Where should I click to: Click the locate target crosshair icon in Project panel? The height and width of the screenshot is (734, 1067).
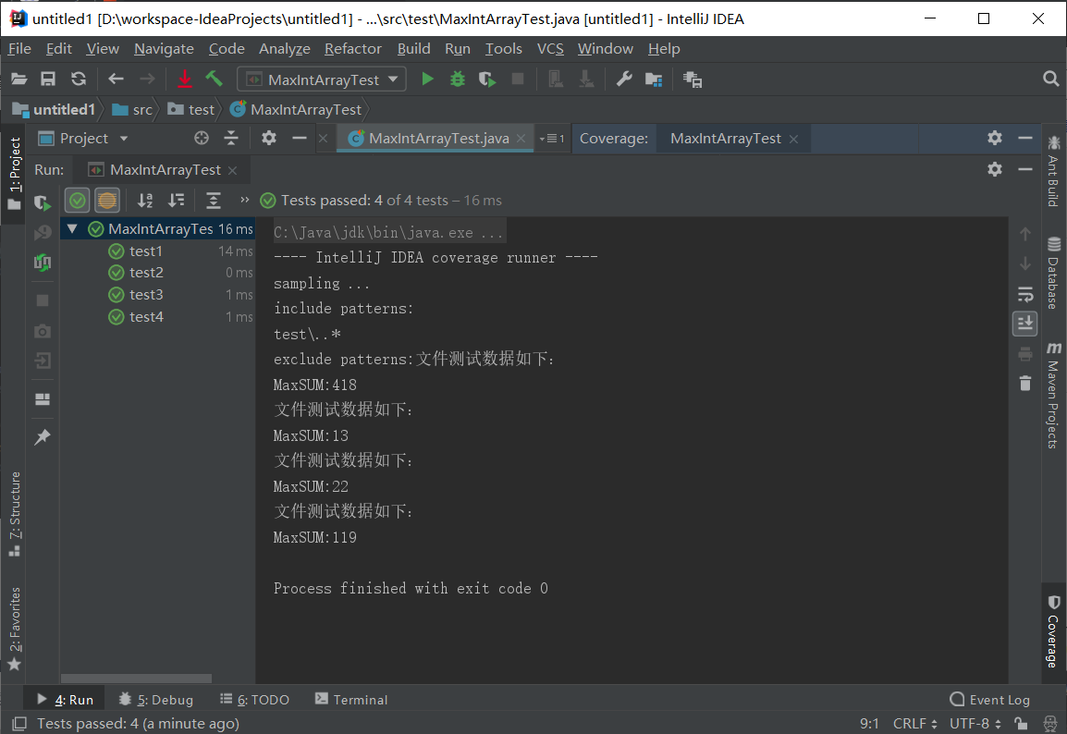(202, 138)
